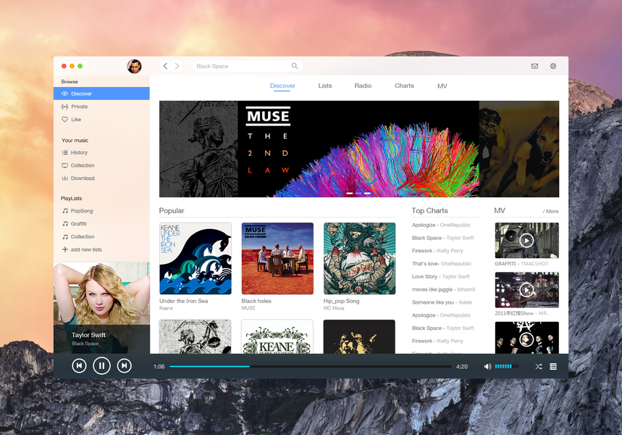The height and width of the screenshot is (435, 622).
Task: Skip to previous track
Action: [79, 366]
